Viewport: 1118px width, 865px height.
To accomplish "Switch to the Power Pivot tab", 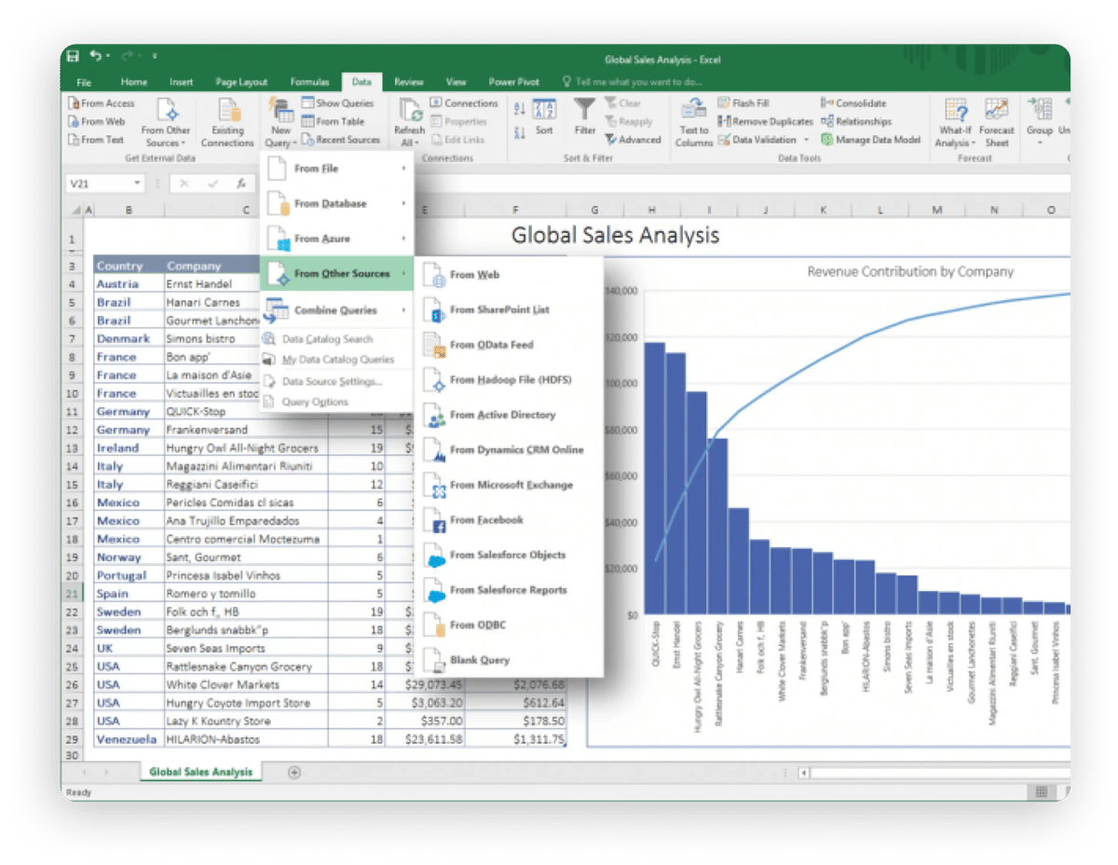I will (514, 82).
